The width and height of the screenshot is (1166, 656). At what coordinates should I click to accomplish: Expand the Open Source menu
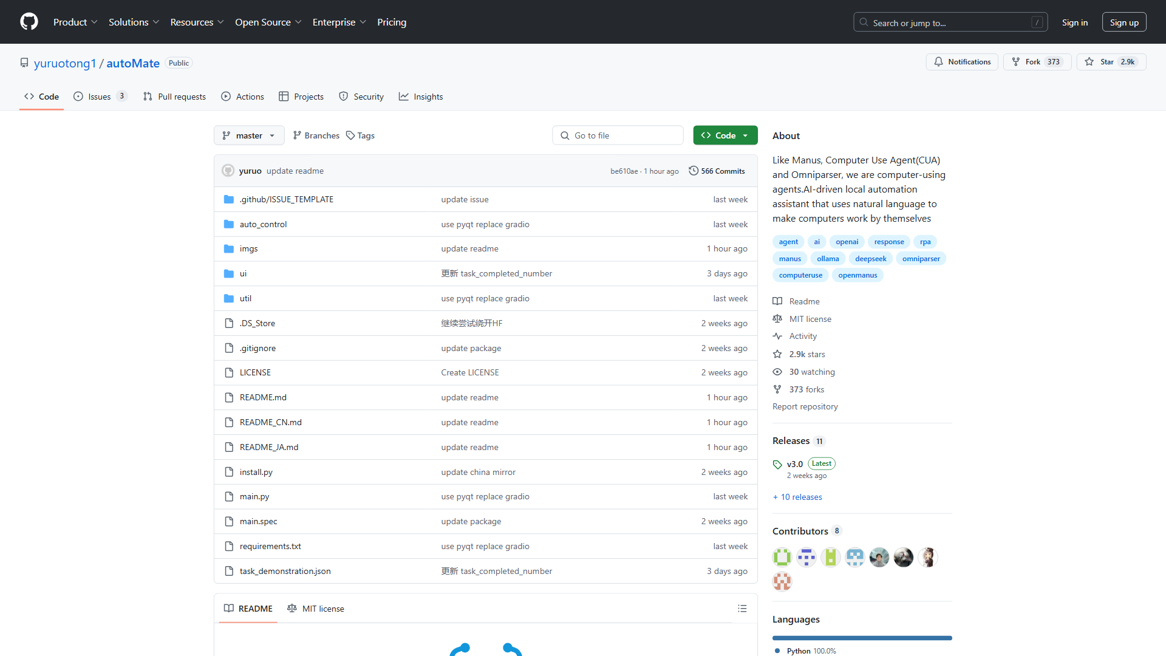[268, 22]
